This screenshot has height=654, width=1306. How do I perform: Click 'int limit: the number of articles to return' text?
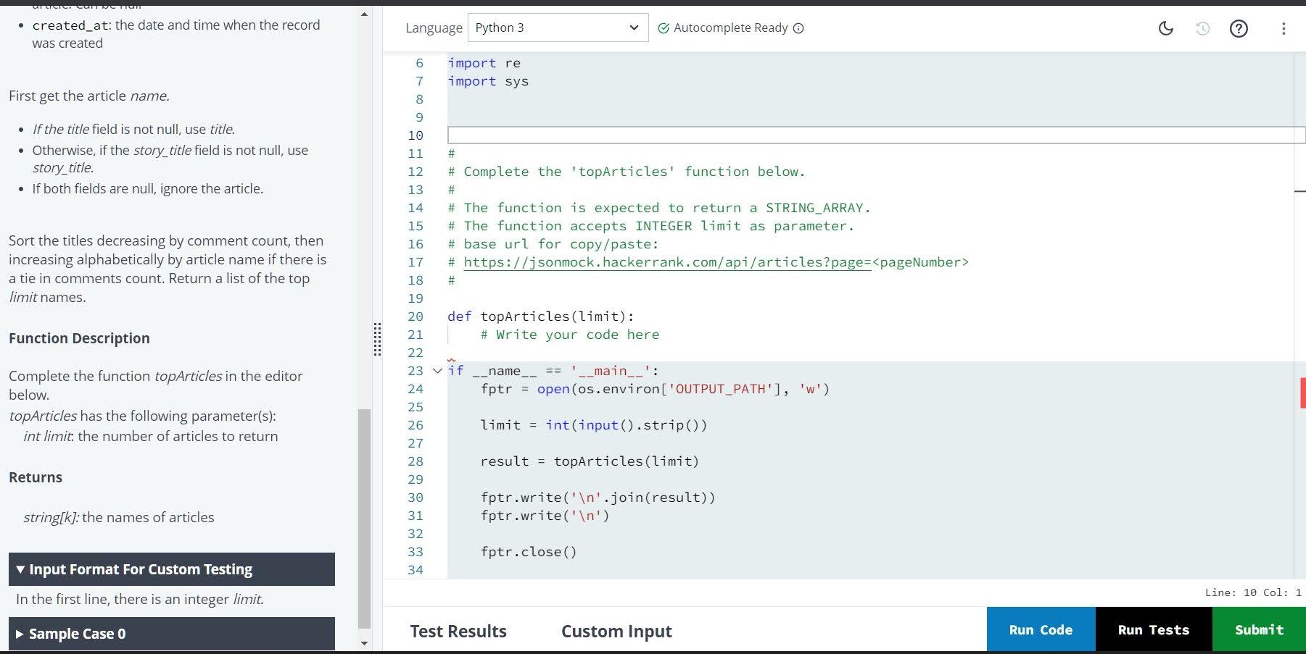(151, 436)
